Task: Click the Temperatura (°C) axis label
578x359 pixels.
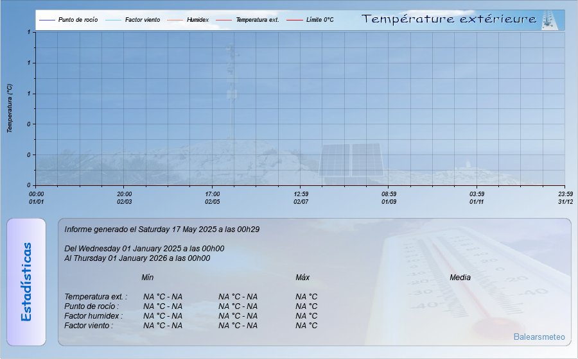Action: click(x=10, y=108)
